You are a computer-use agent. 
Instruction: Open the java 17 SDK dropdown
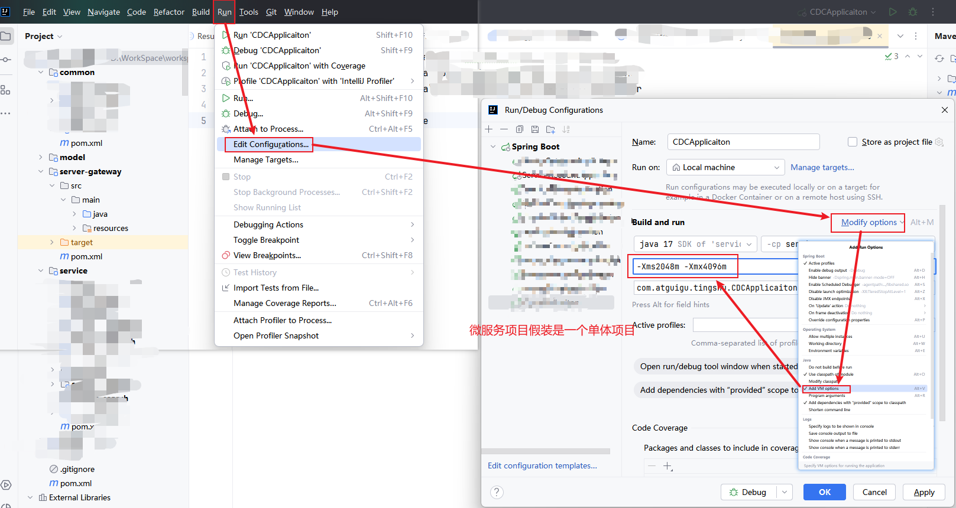tap(695, 244)
